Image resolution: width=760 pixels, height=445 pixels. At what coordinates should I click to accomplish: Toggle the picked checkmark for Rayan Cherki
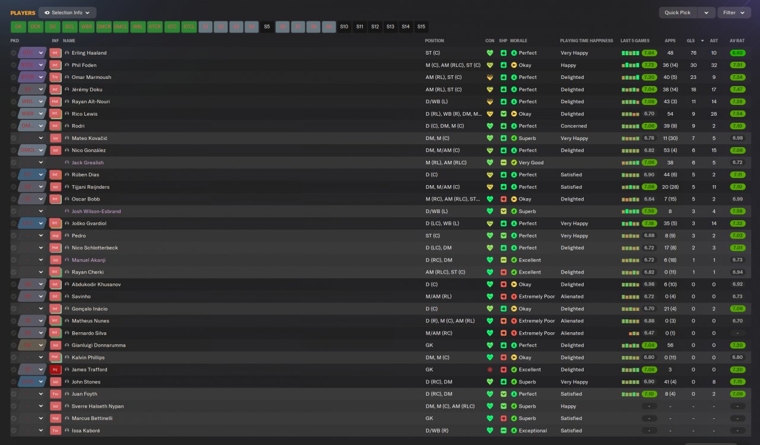[x=14, y=272]
